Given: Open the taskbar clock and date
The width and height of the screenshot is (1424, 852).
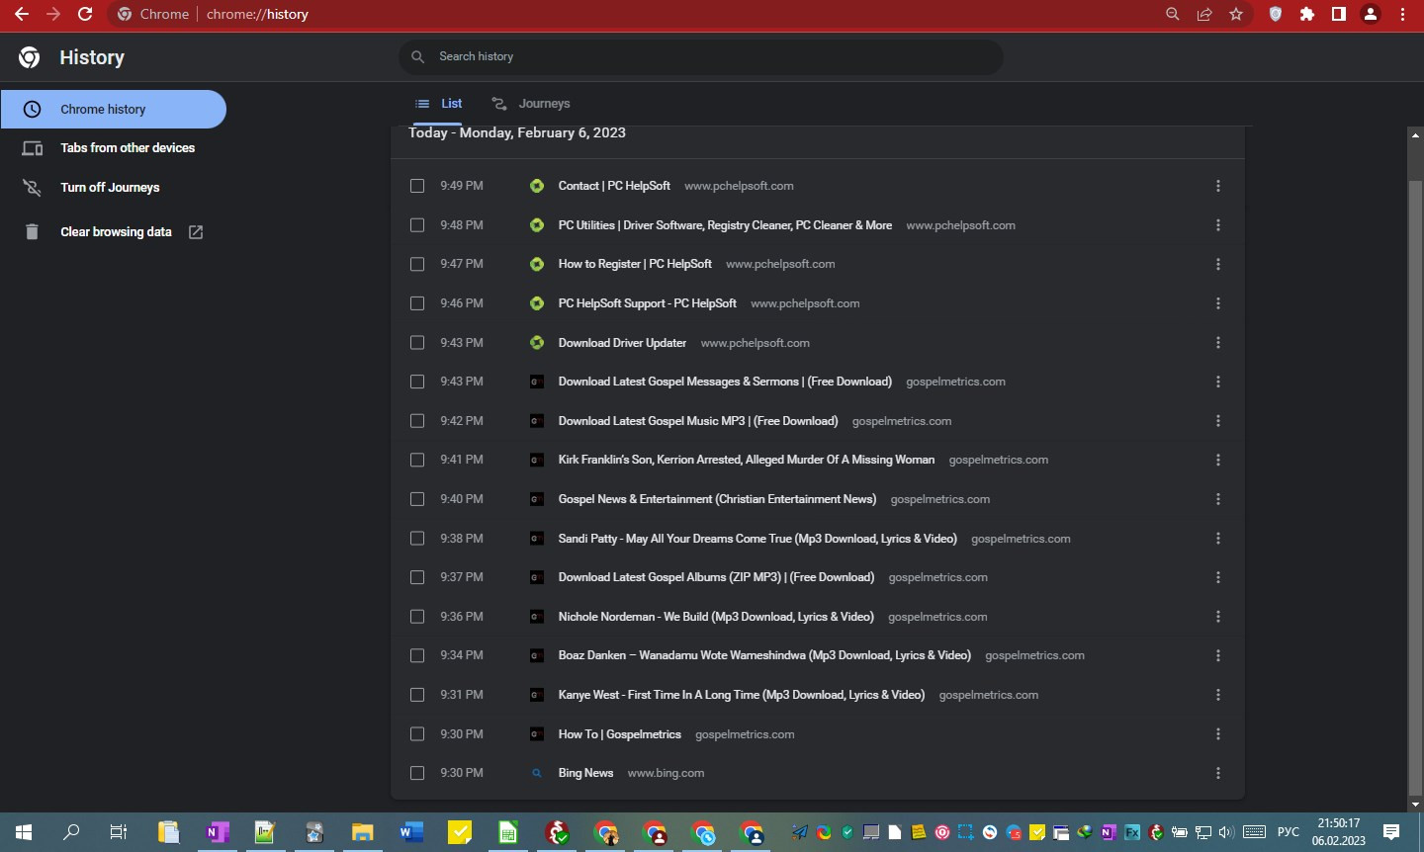Looking at the screenshot, I should 1339,832.
